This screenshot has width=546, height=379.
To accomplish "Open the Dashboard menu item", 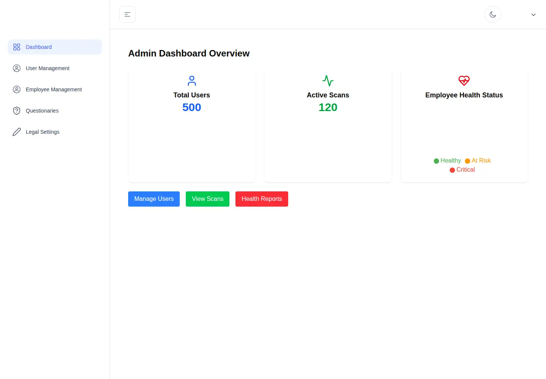I will pos(55,47).
